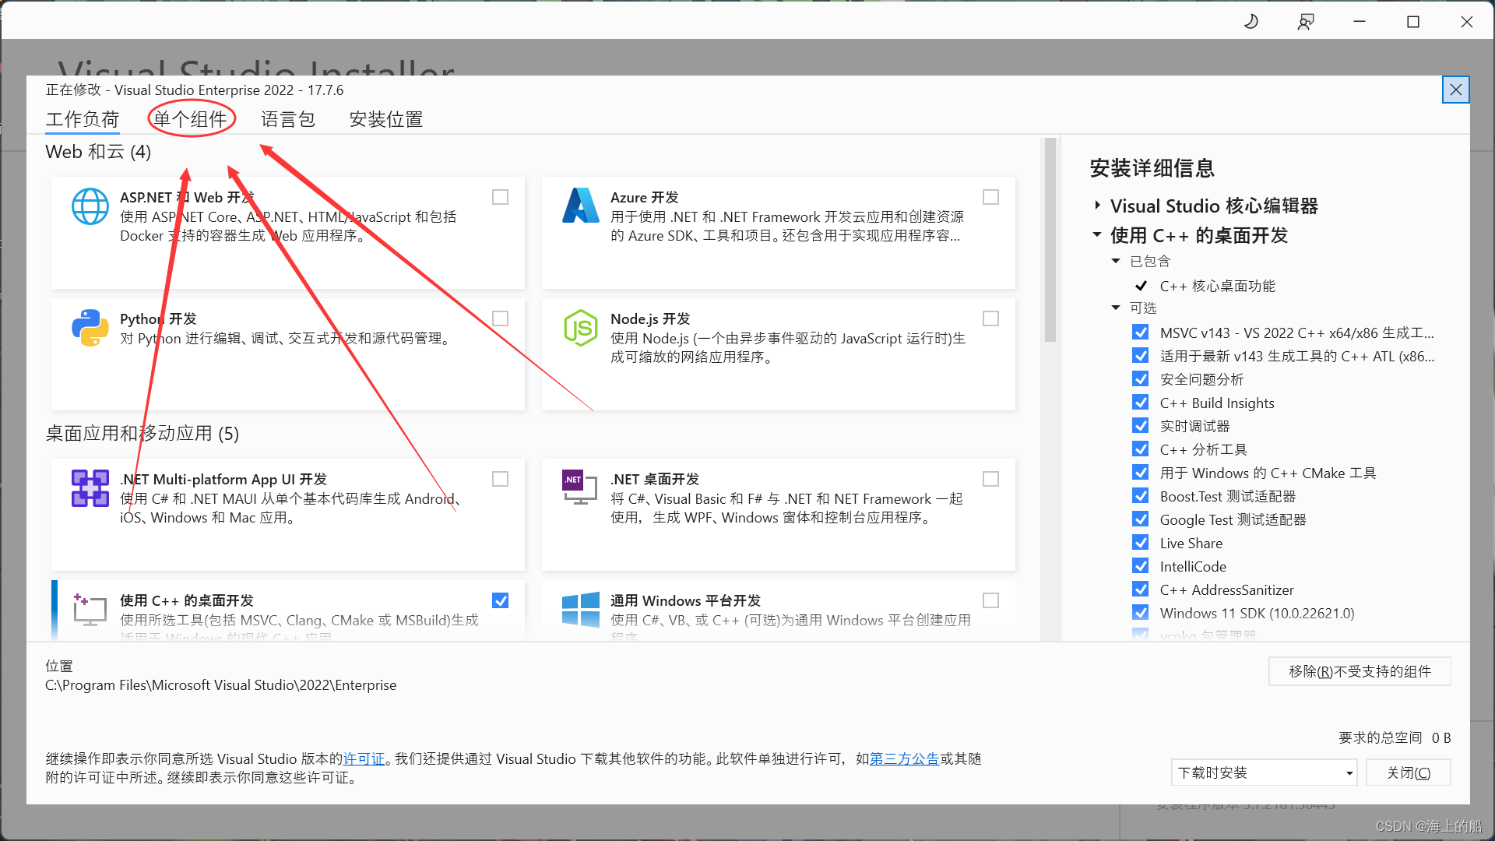Screen dimensions: 1495x841
Task: Uncheck the C++ desktop development workload
Action: (x=500, y=600)
